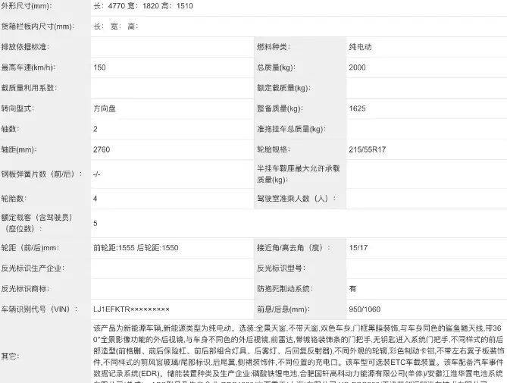Click the max speed value 150

click(99, 67)
